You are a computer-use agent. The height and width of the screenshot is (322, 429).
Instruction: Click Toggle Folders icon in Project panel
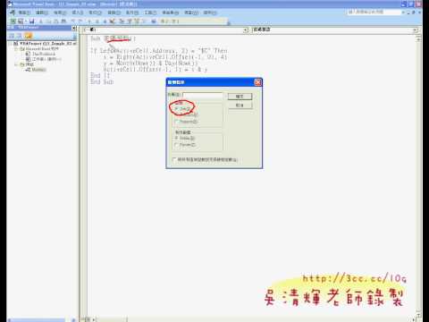coord(28,36)
